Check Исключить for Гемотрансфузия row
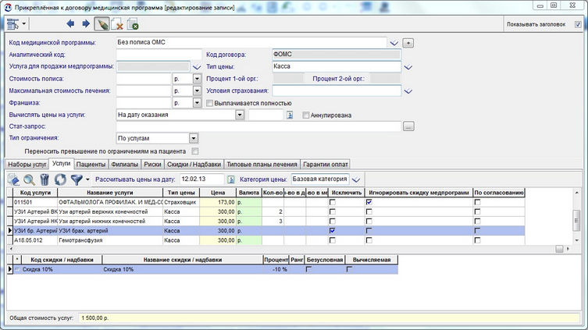 click(332, 240)
